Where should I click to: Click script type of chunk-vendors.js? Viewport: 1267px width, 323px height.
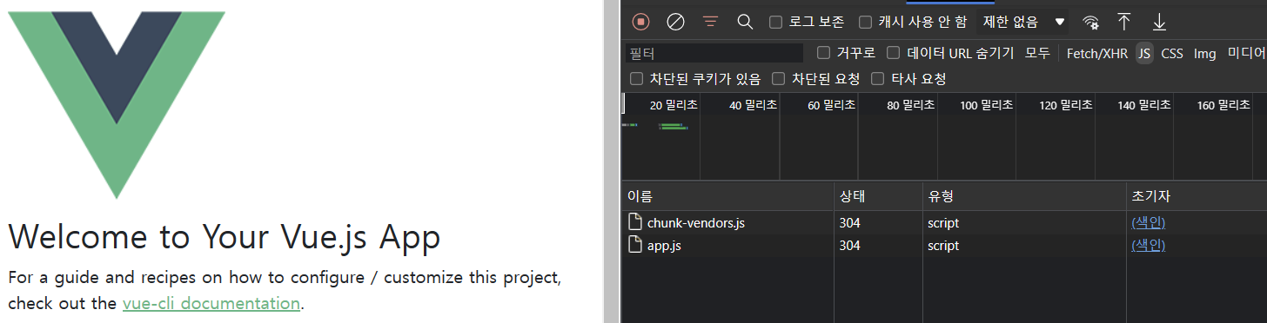coord(943,222)
